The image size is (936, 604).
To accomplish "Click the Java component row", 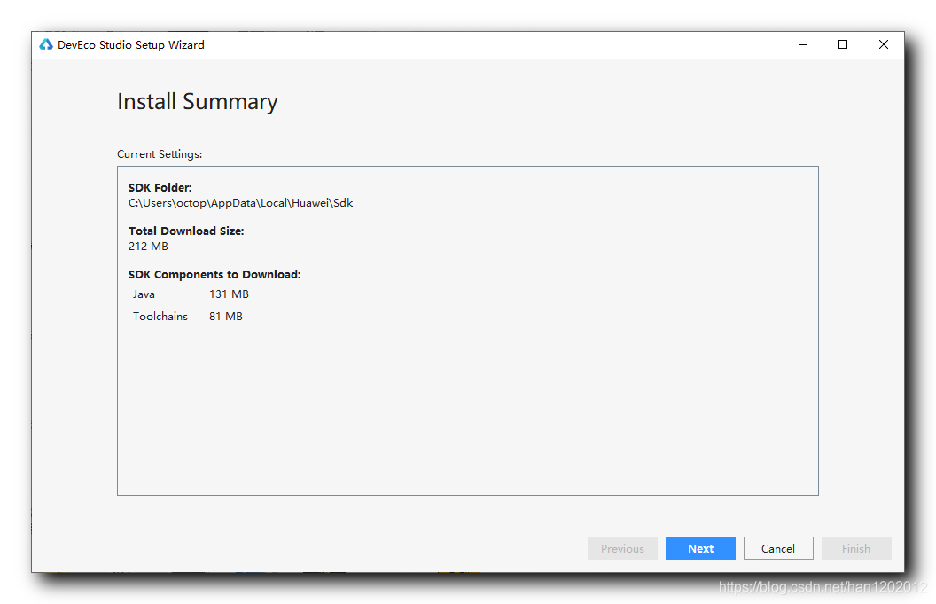I will tap(191, 294).
